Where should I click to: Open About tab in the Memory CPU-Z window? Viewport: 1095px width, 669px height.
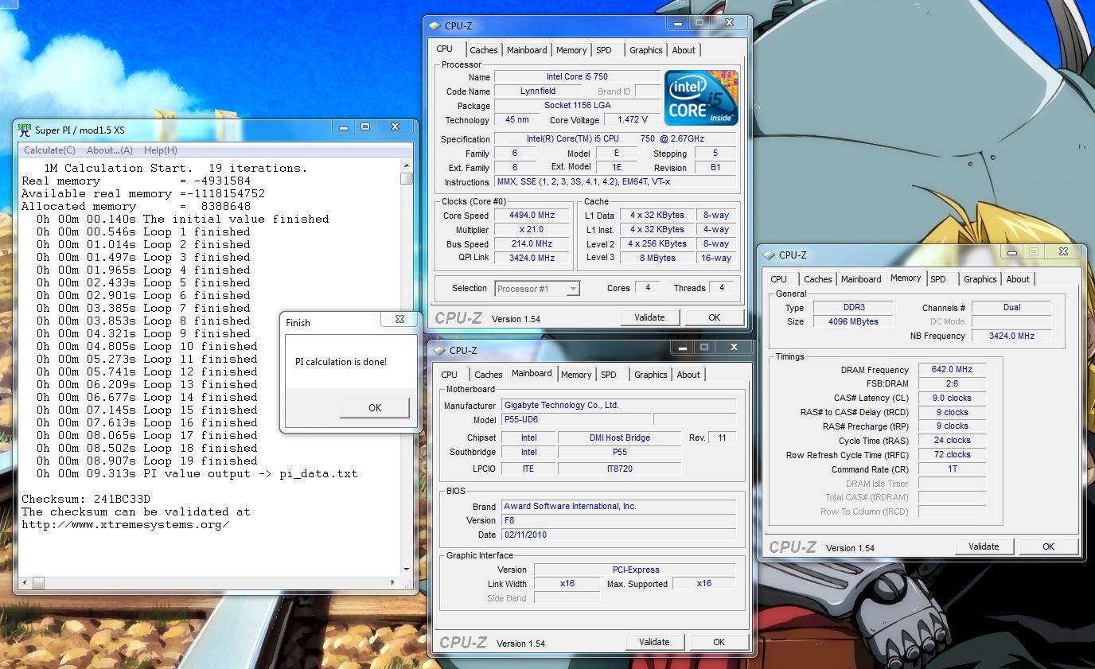tap(1018, 279)
